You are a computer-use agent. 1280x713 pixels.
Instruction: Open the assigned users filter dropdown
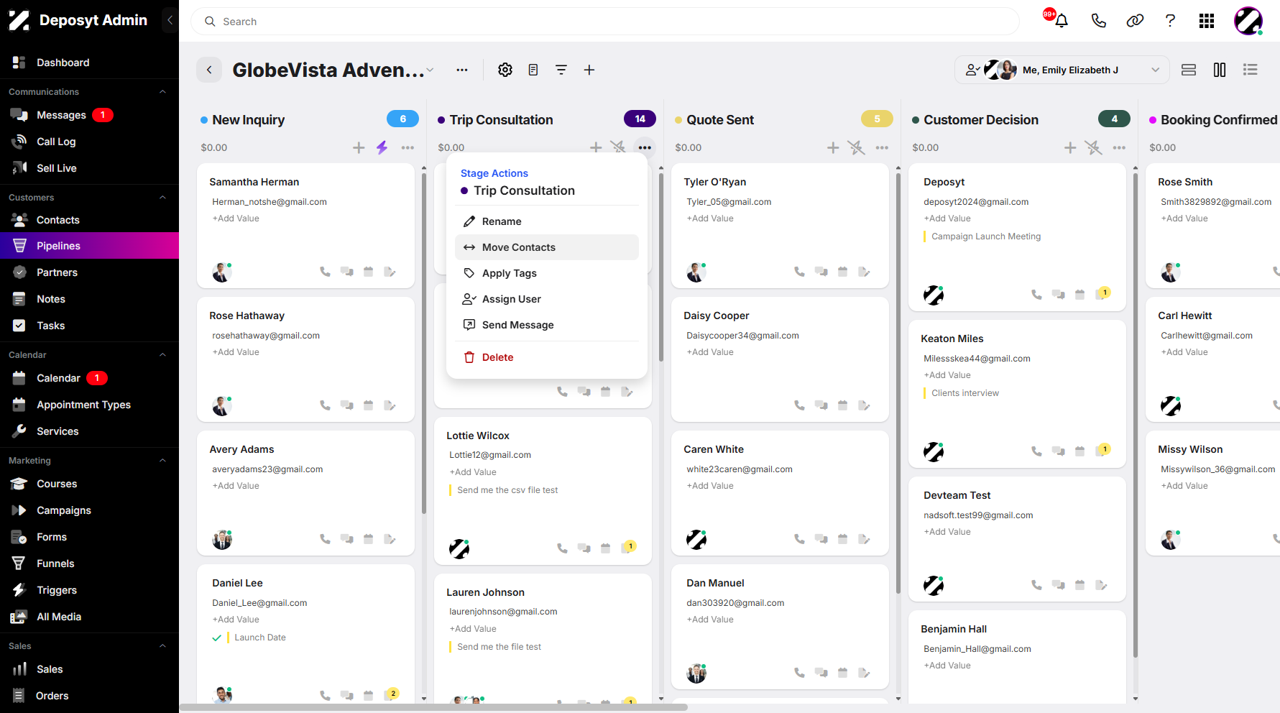(x=1062, y=70)
